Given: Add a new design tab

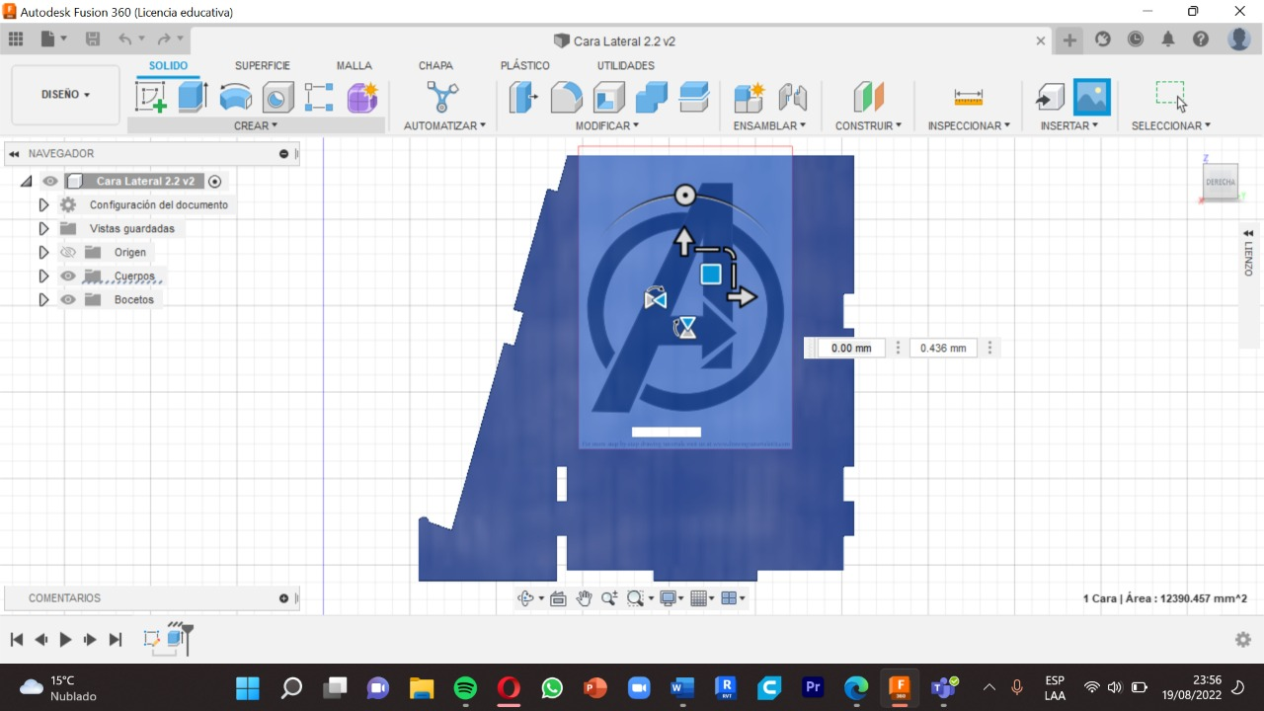Looking at the screenshot, I should pos(1069,39).
